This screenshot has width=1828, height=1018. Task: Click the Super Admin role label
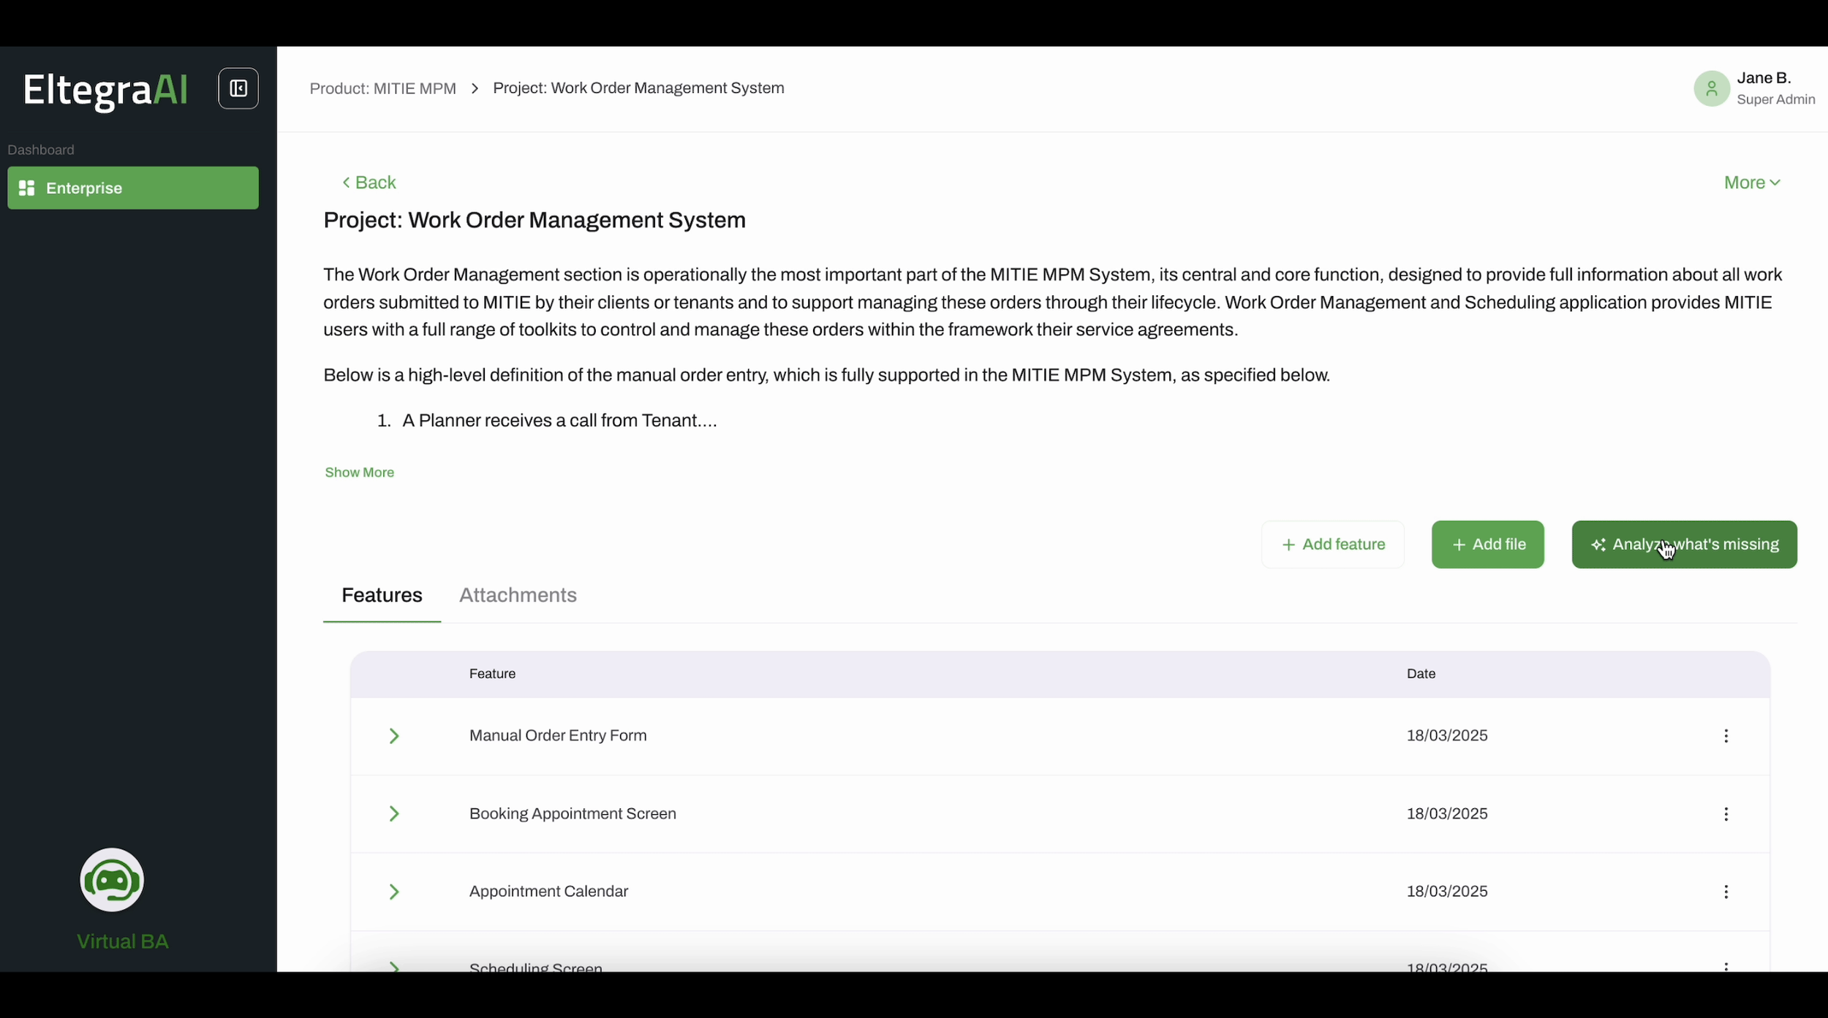(1776, 99)
